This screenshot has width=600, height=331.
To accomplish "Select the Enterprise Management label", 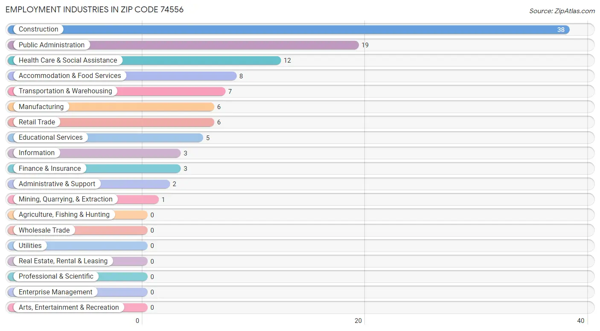I will pyautogui.click(x=55, y=292).
